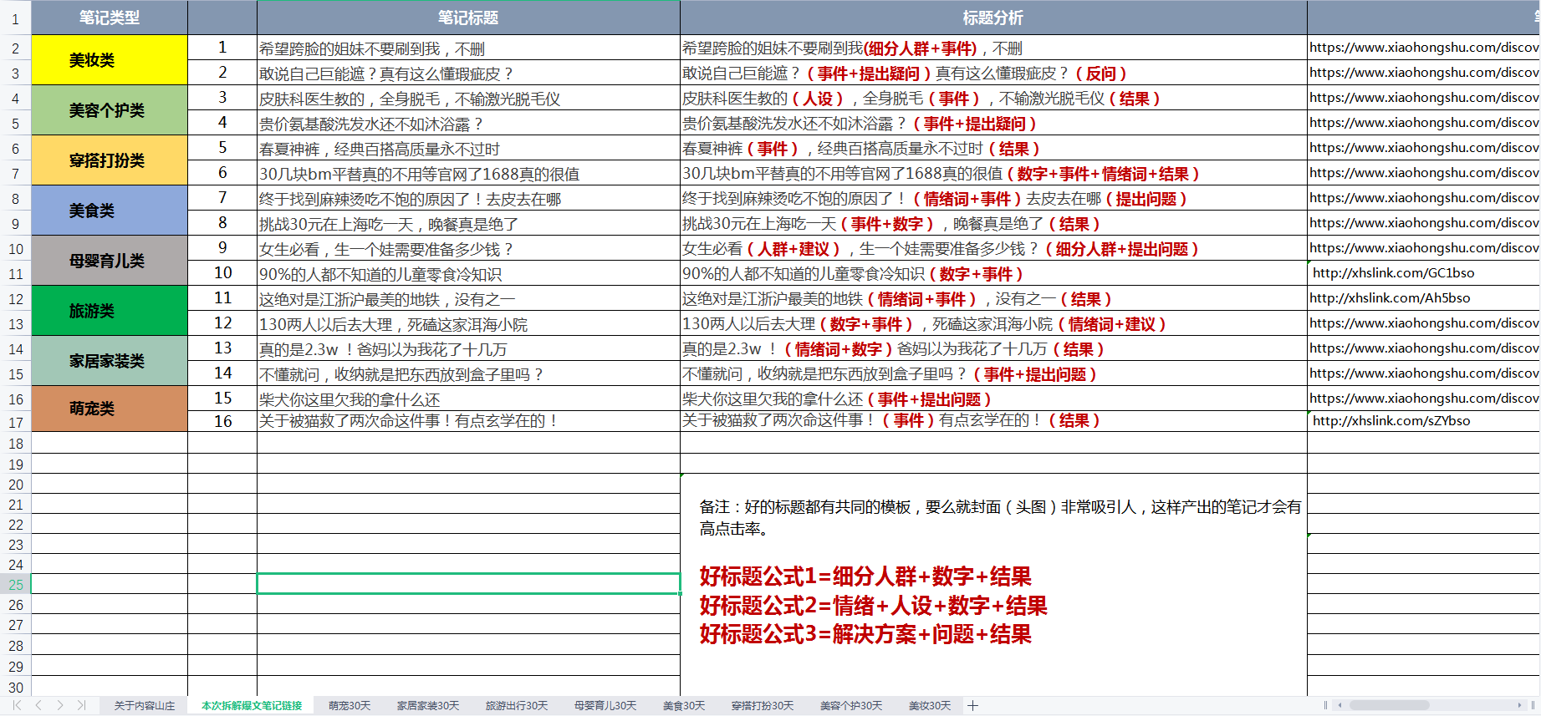This screenshot has height=716, width=1541.
Task: Select the green 美容个护类 category cell
Action: coord(110,110)
